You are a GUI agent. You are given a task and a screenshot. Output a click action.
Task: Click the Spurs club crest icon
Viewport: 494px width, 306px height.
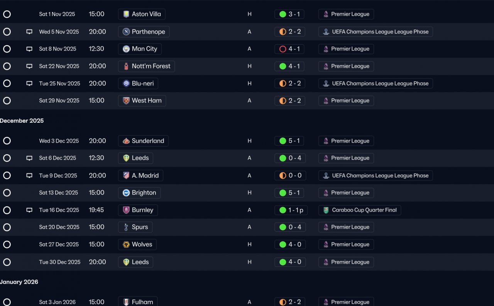[x=126, y=227]
